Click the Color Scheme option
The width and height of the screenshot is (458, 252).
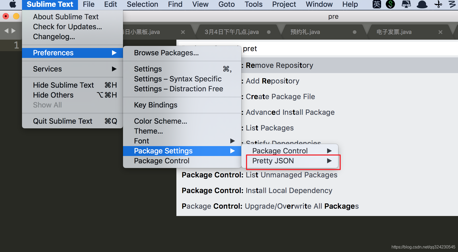point(160,121)
